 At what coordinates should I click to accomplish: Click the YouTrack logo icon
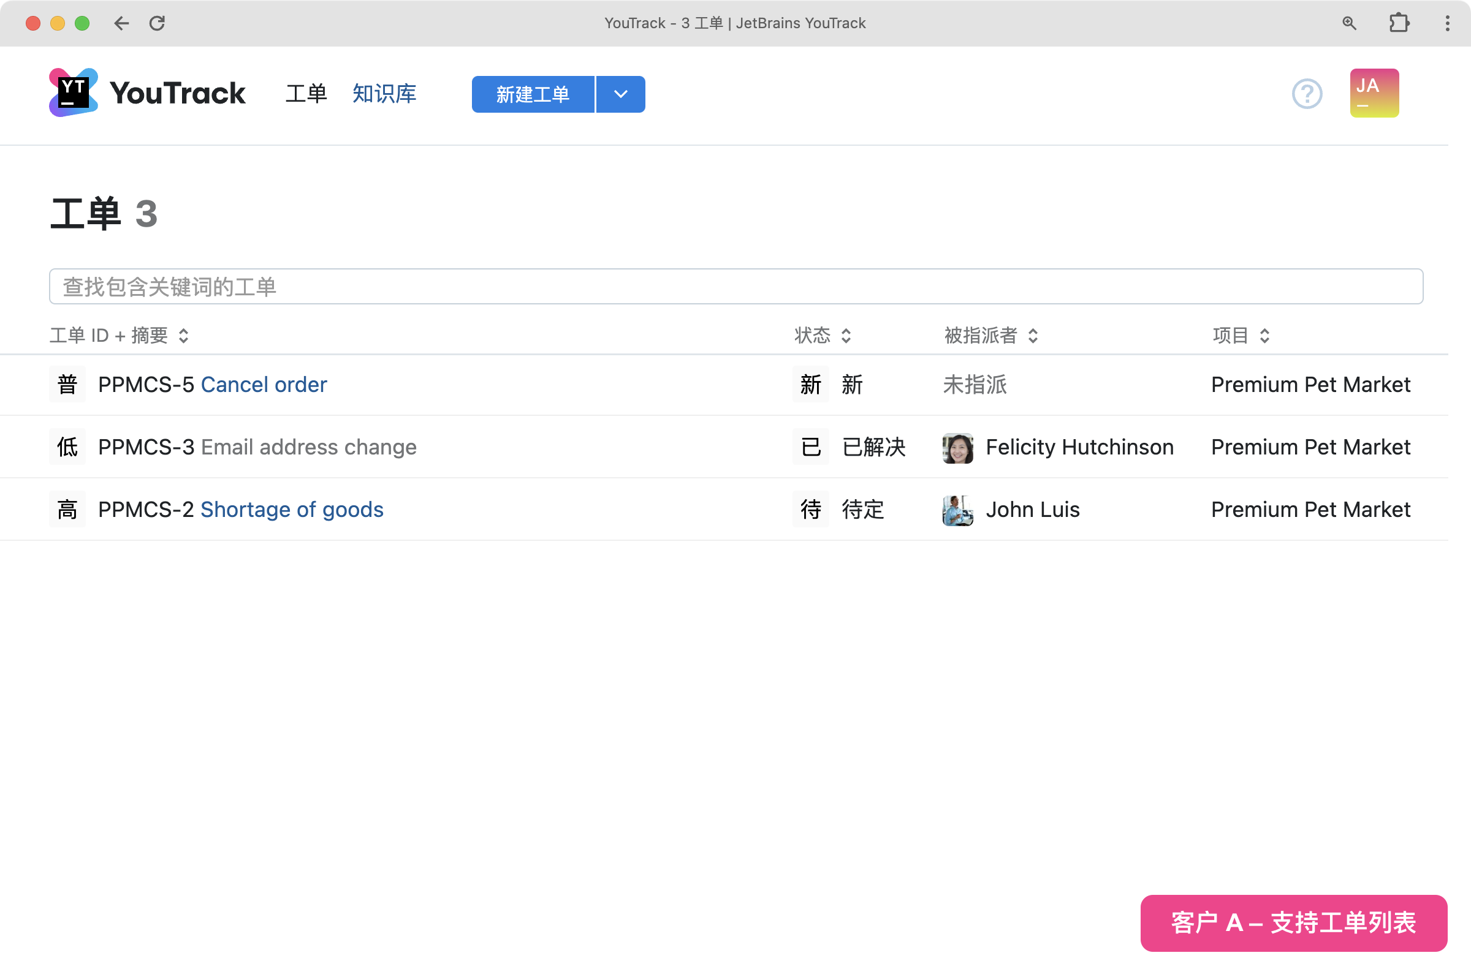tap(73, 92)
